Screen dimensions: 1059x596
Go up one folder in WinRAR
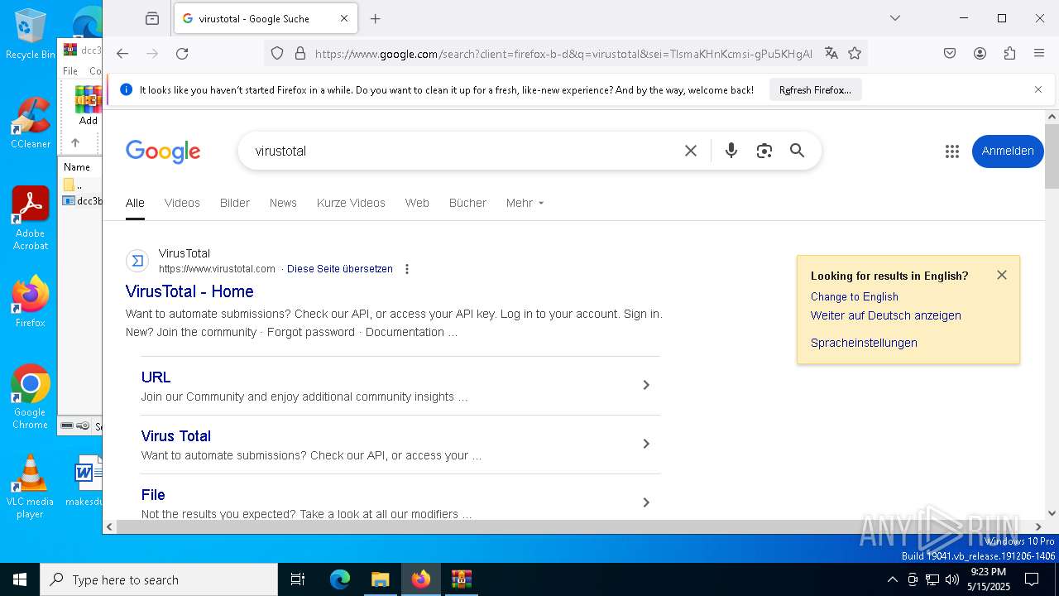click(74, 142)
